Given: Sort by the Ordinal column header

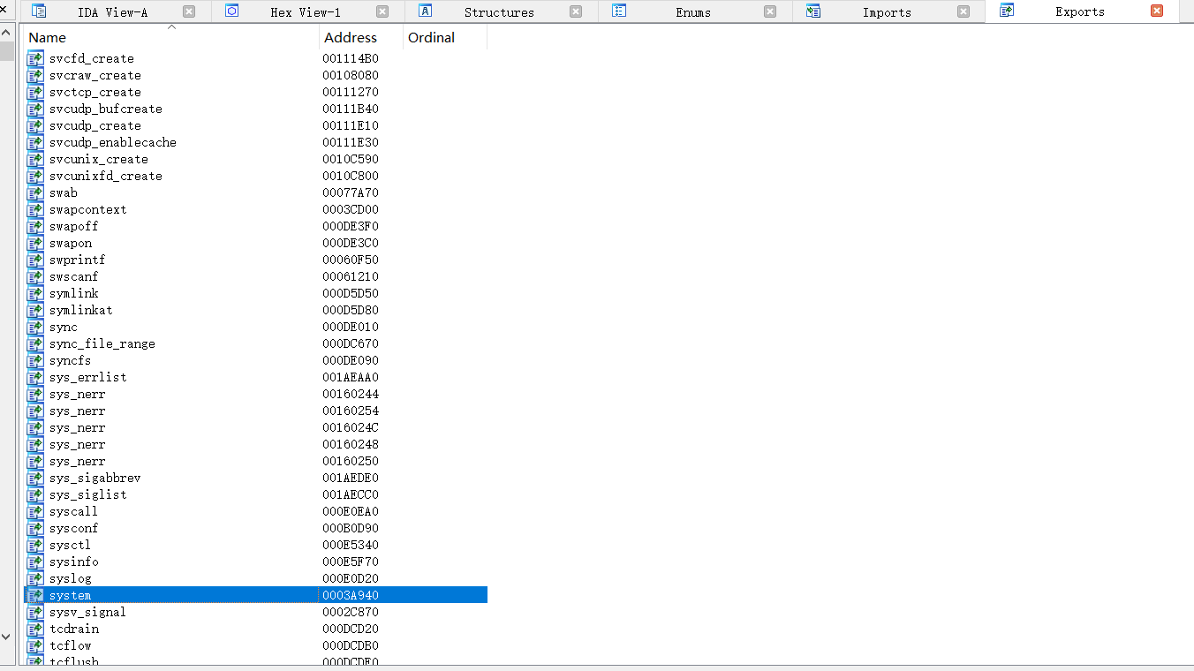Looking at the screenshot, I should [445, 37].
